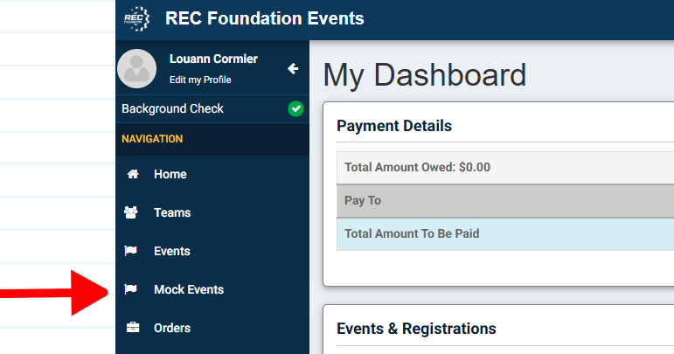Click the Mock Events flag icon
Screen dimensions: 674x354
coord(130,289)
